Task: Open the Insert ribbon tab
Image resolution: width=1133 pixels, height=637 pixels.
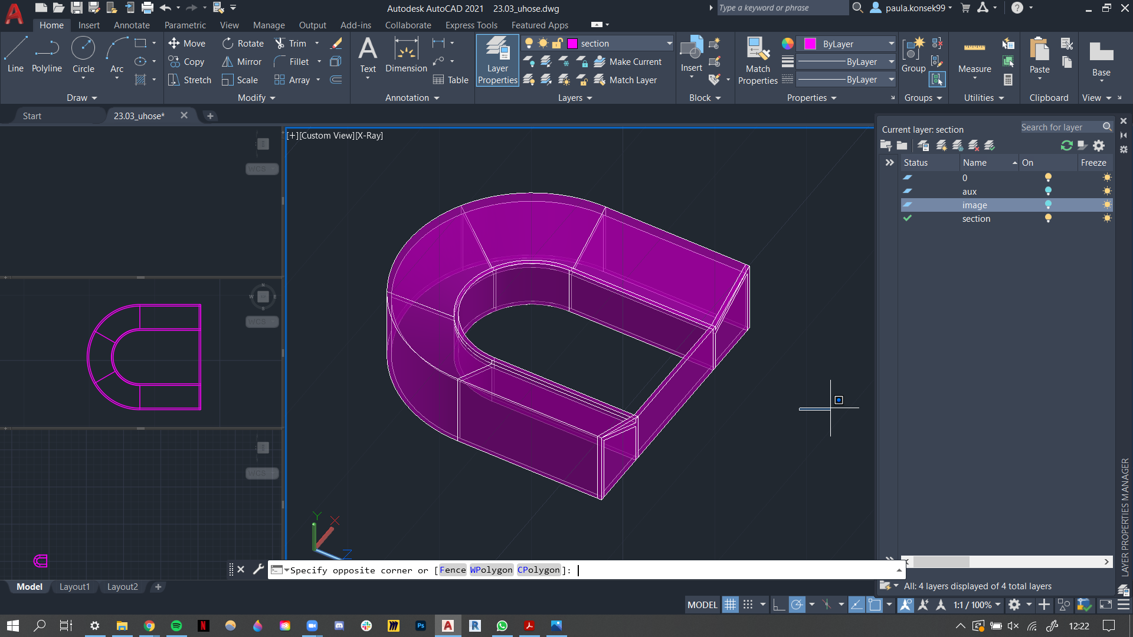Action: coord(89,25)
